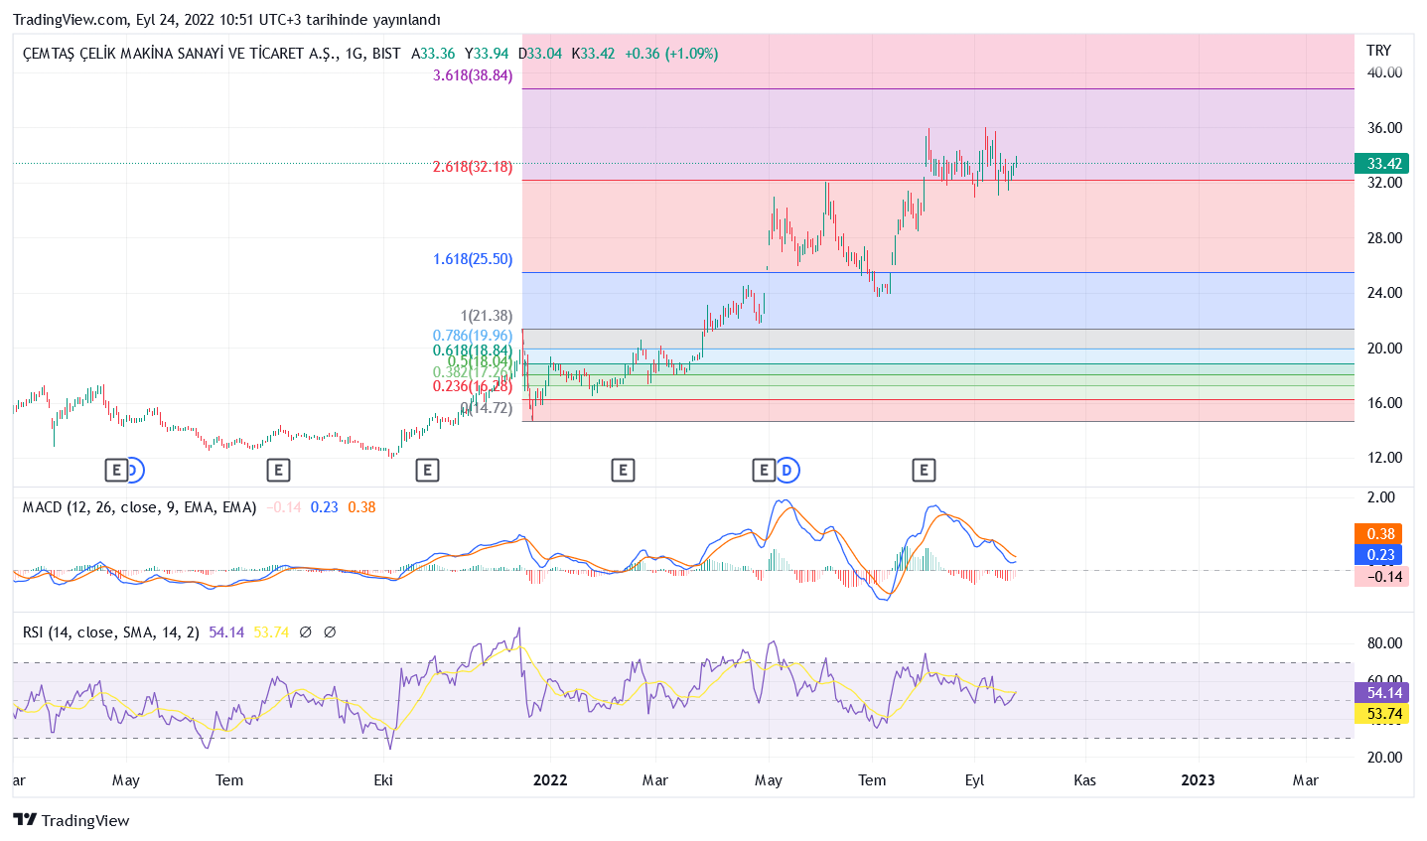Click the MACD histogram value tag −0.14
Image resolution: width=1427 pixels, height=841 pixels.
pos(1382,577)
